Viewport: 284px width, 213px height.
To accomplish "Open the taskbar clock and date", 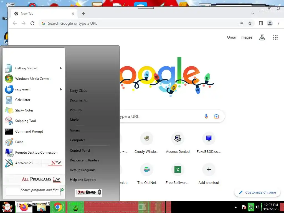I will point(271,207).
